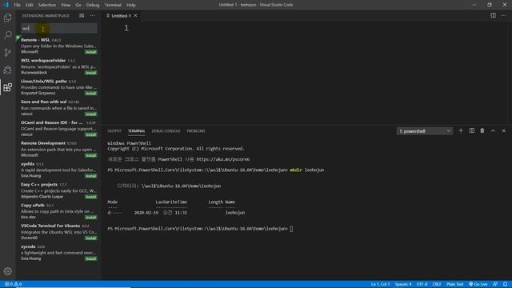Open the Search view in activity bar

pos(7,35)
